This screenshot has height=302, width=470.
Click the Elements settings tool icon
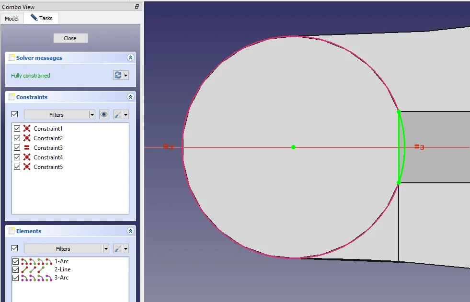[117, 248]
